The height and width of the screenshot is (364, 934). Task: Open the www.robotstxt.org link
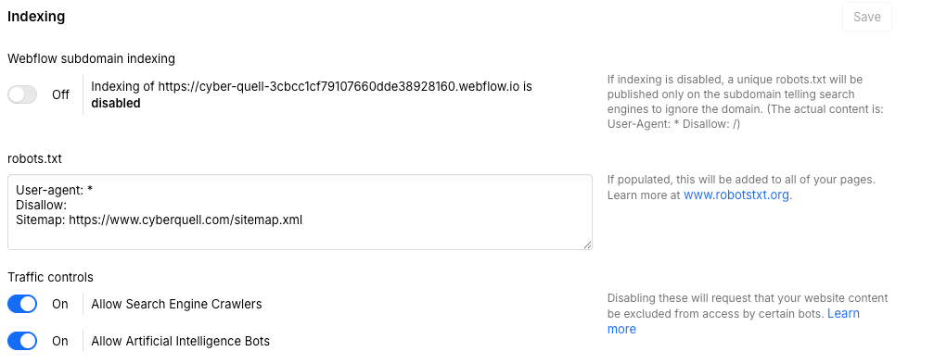pos(736,195)
